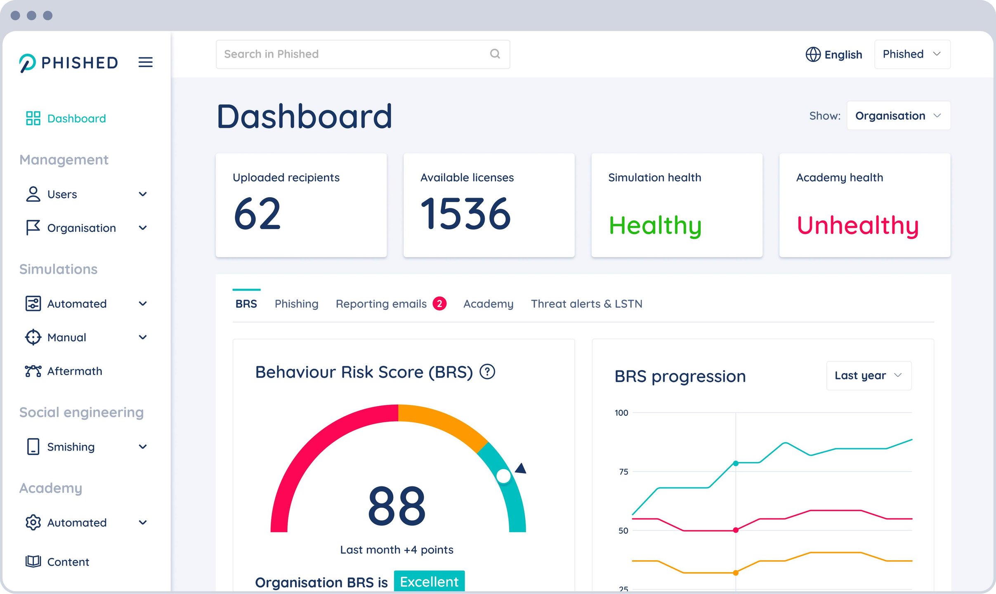
Task: Switch to the Phishing tab
Action: click(296, 304)
